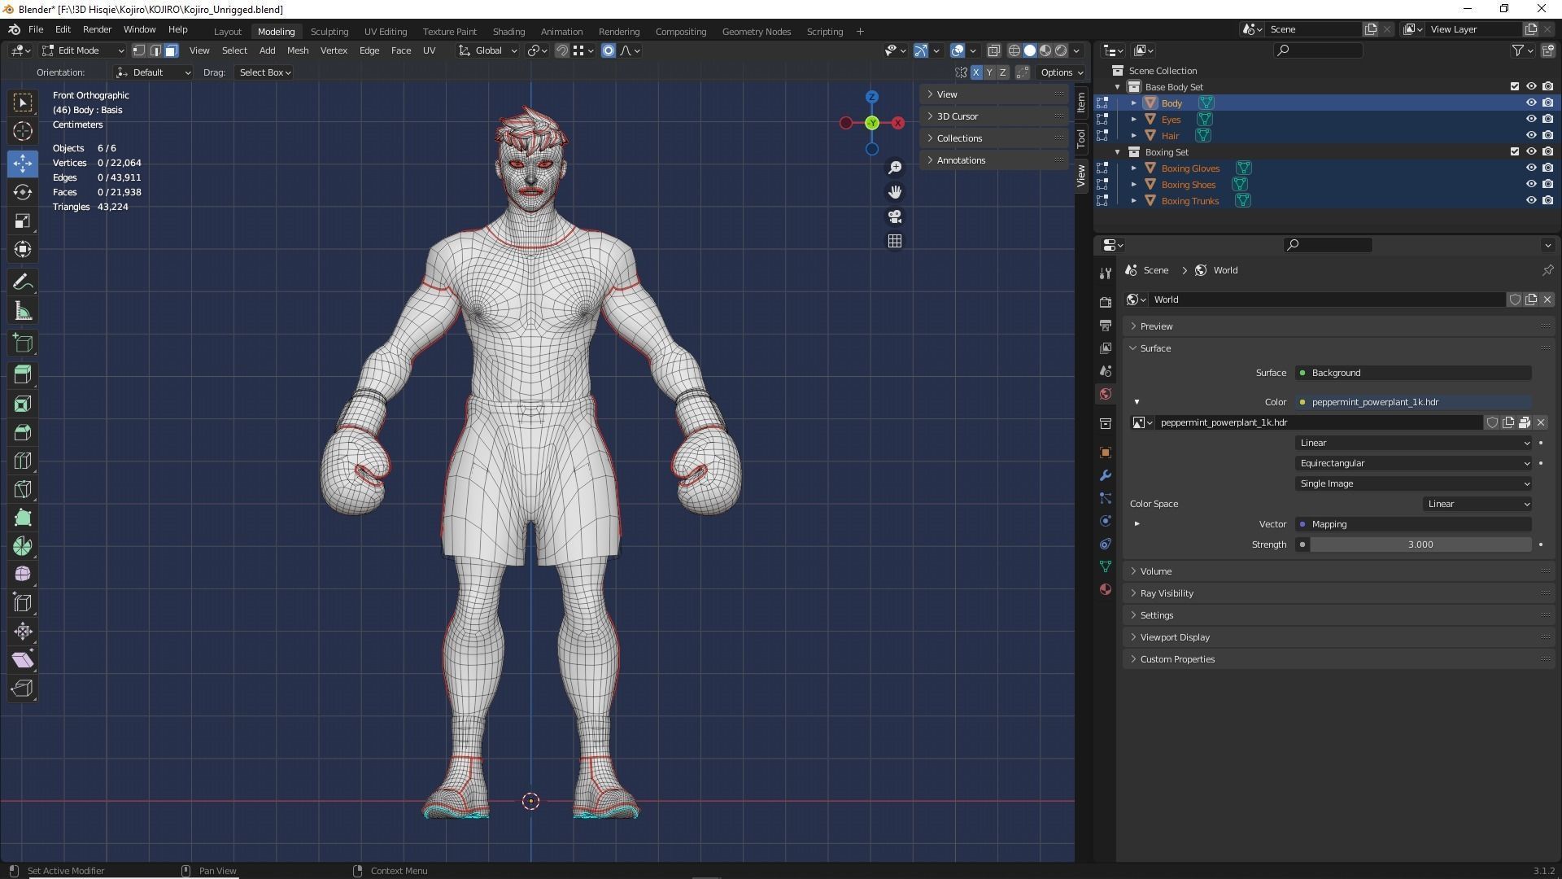Viewport: 1562px width, 879px height.
Task: Toggle X mirror axis button
Action: coord(975,72)
